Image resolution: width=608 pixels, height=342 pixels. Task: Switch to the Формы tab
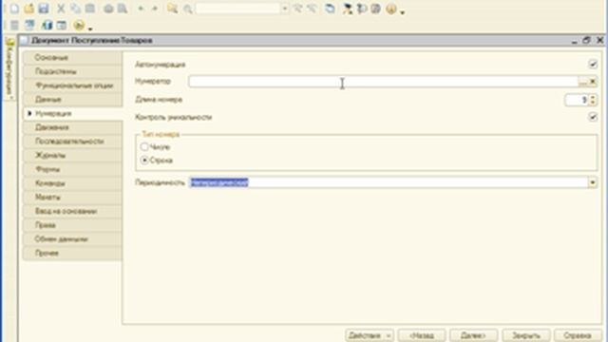(x=73, y=169)
